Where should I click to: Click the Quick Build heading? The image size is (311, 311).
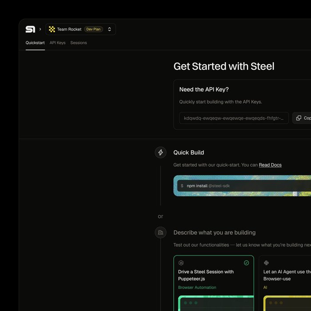coord(189,152)
